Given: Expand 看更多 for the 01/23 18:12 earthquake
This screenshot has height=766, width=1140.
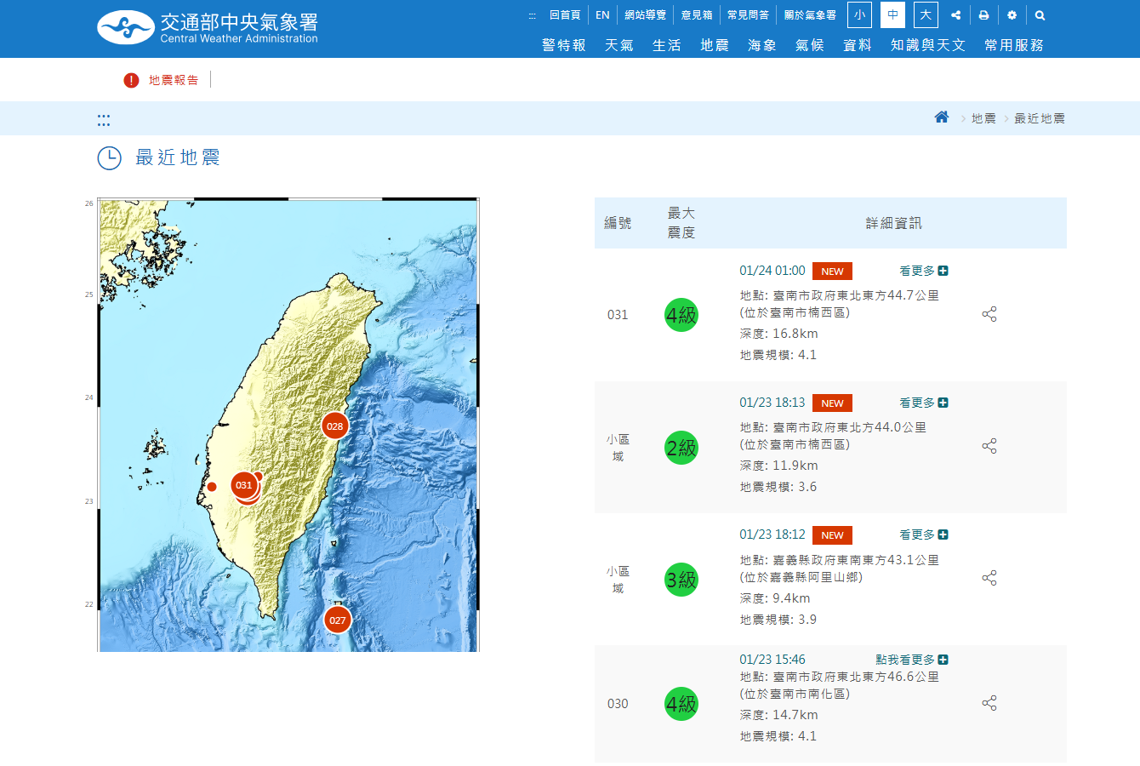Looking at the screenshot, I should point(923,534).
